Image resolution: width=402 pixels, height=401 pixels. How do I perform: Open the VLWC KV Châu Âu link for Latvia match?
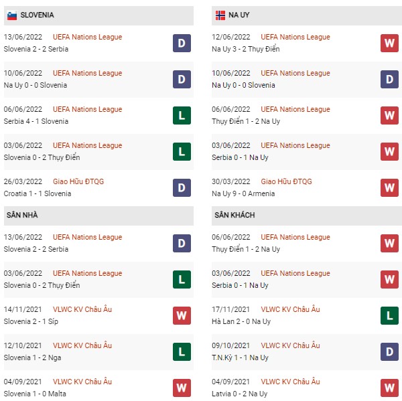(x=290, y=382)
